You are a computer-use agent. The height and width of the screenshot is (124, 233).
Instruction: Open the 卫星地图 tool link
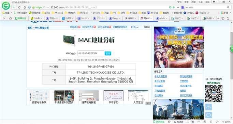pos(184,81)
